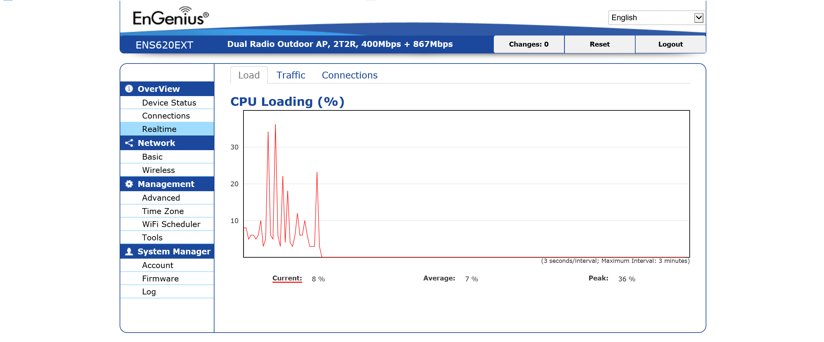
Task: Click the CPU Loading graph area
Action: pyautogui.click(x=466, y=184)
